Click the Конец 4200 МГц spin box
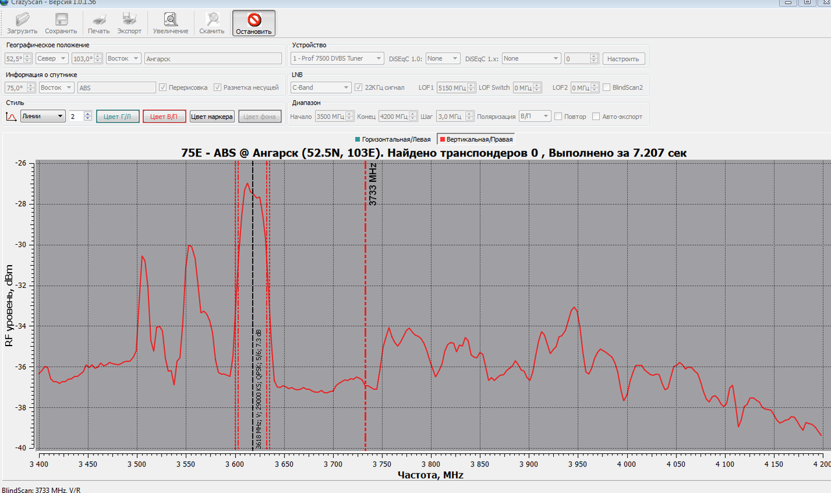Screen dimensions: 831x493 [x=398, y=116]
